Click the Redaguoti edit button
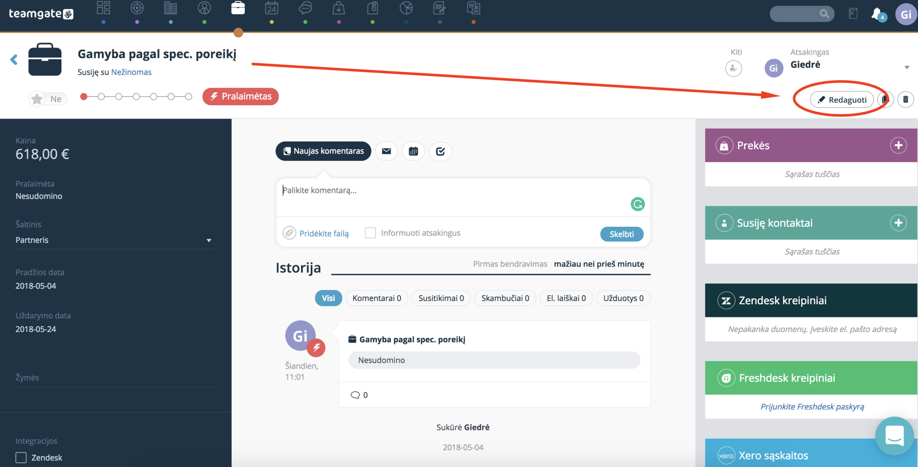This screenshot has width=918, height=467. pos(842,100)
